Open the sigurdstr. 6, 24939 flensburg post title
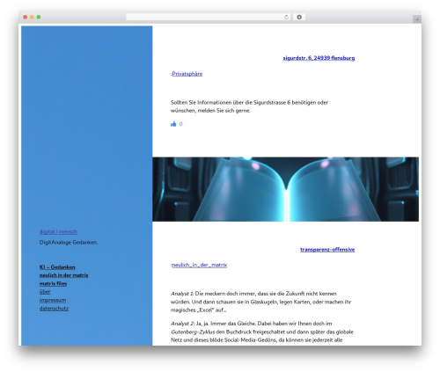 pos(319,58)
